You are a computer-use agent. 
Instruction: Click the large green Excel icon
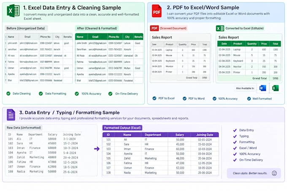tap(13, 11)
